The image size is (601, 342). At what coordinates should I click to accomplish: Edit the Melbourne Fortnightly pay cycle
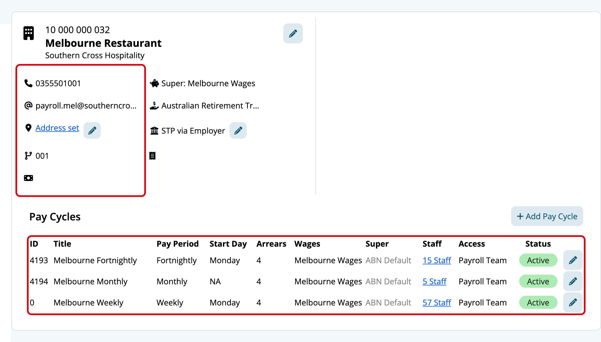(573, 260)
